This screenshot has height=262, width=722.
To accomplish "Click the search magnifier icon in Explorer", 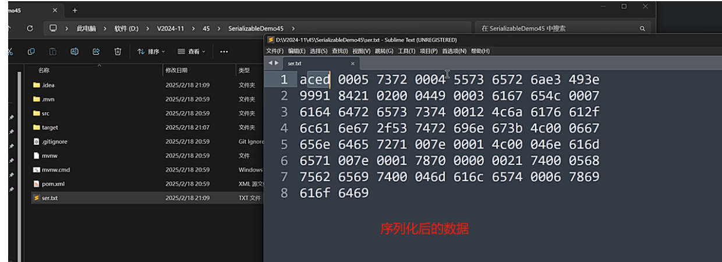I will coord(643,28).
